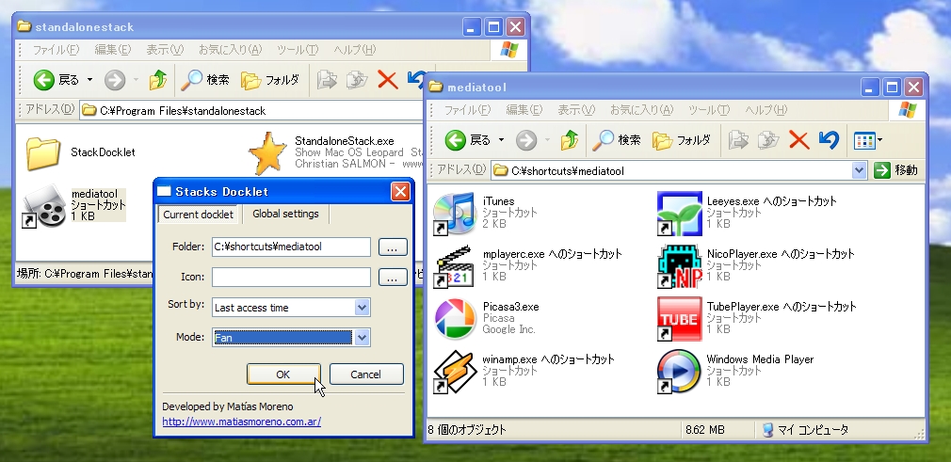The height and width of the screenshot is (462, 951).
Task: Click Folders (フォルダ) in standalonestack toolbar
Action: pos(270,79)
